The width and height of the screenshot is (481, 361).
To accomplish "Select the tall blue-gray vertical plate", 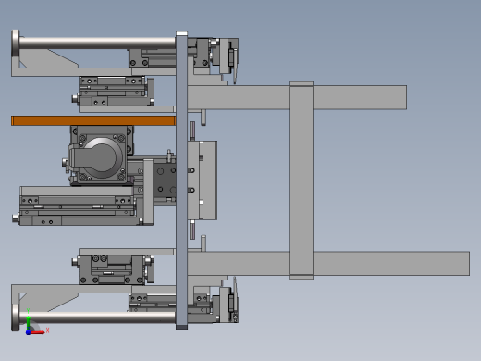I will [181, 180].
